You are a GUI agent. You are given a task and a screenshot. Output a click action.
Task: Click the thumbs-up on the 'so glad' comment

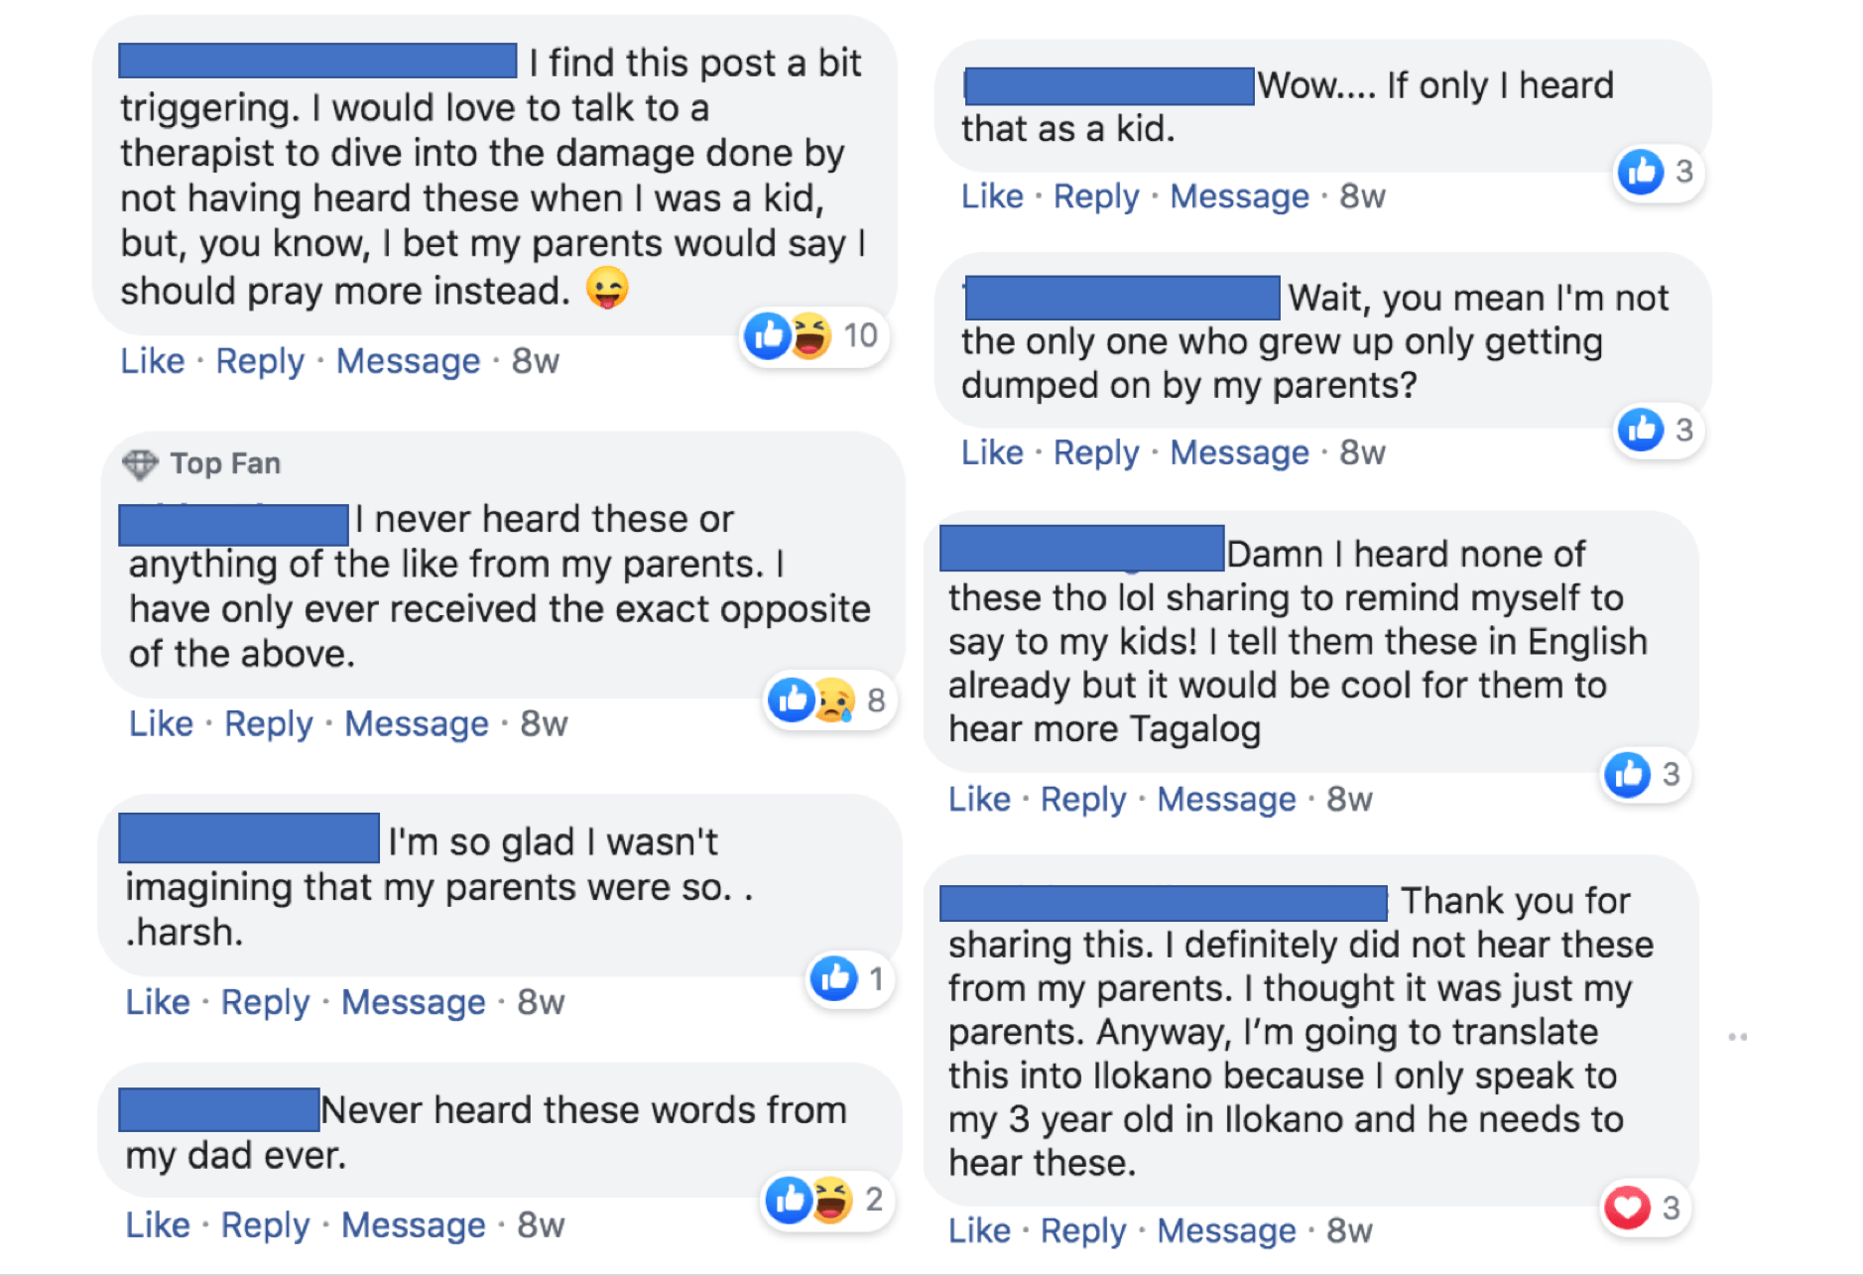[x=833, y=979]
